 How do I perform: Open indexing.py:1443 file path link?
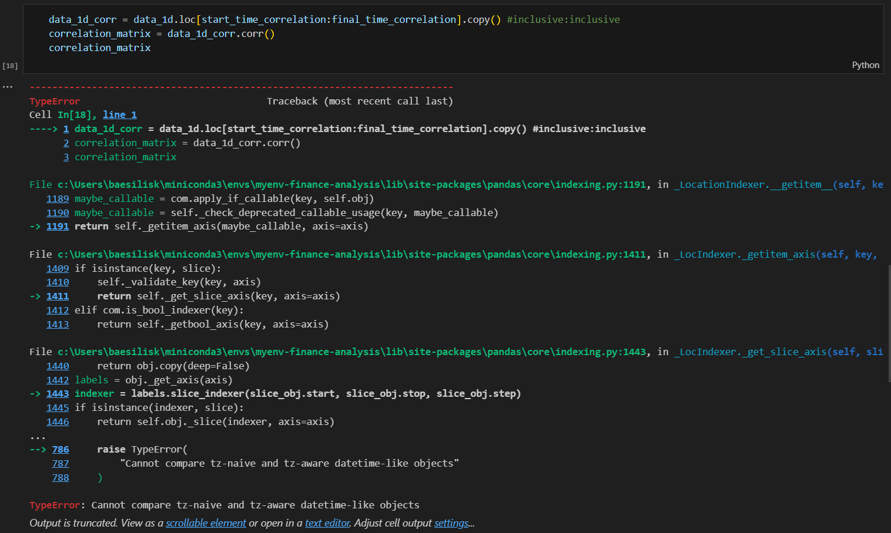pyautogui.click(x=351, y=352)
